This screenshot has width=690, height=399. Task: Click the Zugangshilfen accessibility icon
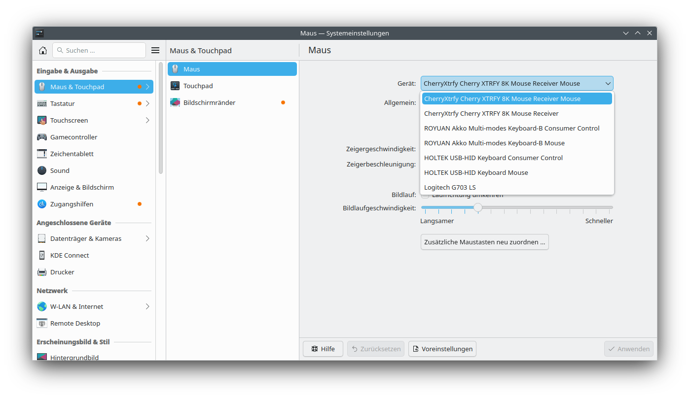pyautogui.click(x=42, y=204)
